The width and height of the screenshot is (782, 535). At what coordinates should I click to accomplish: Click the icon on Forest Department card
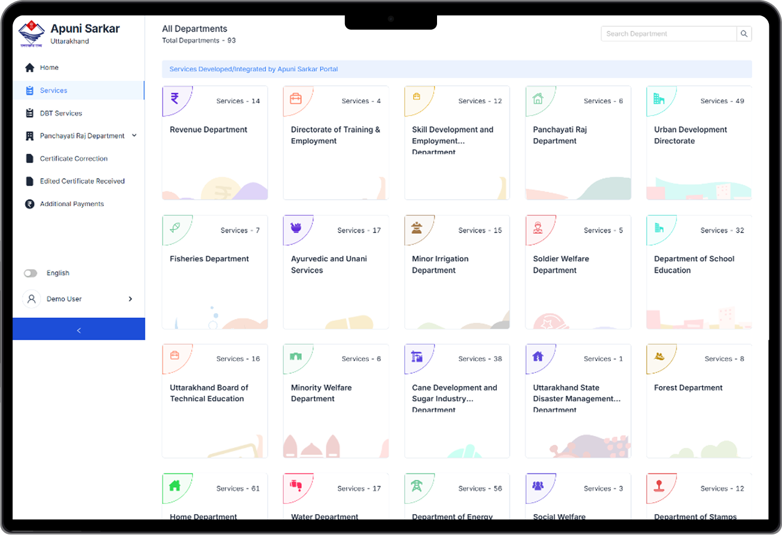point(659,356)
